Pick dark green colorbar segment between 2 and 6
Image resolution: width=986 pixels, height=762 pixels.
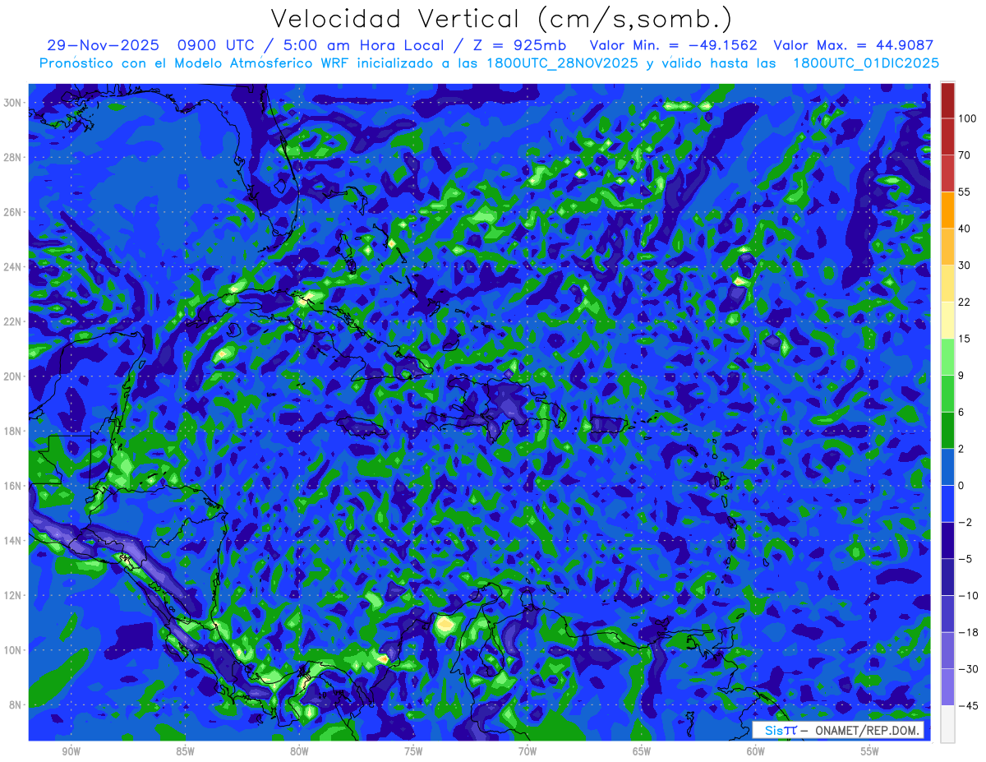click(x=947, y=430)
